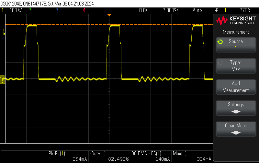
Task: Select the rising-edge trigger slope icon
Action: (x=216, y=10)
